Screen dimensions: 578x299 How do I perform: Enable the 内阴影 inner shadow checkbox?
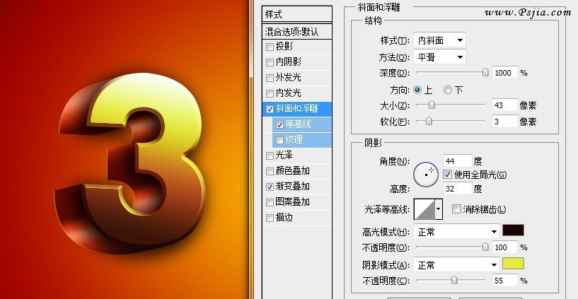[x=270, y=62]
